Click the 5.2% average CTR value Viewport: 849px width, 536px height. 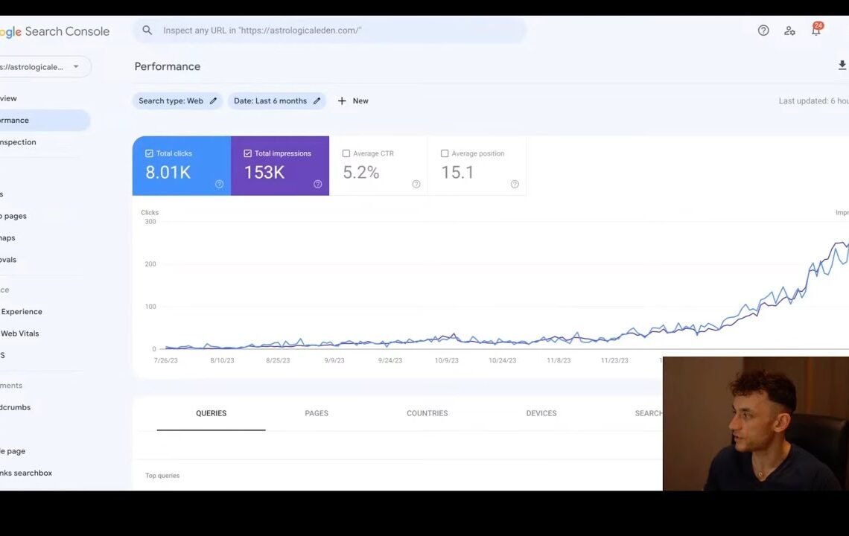pos(361,172)
